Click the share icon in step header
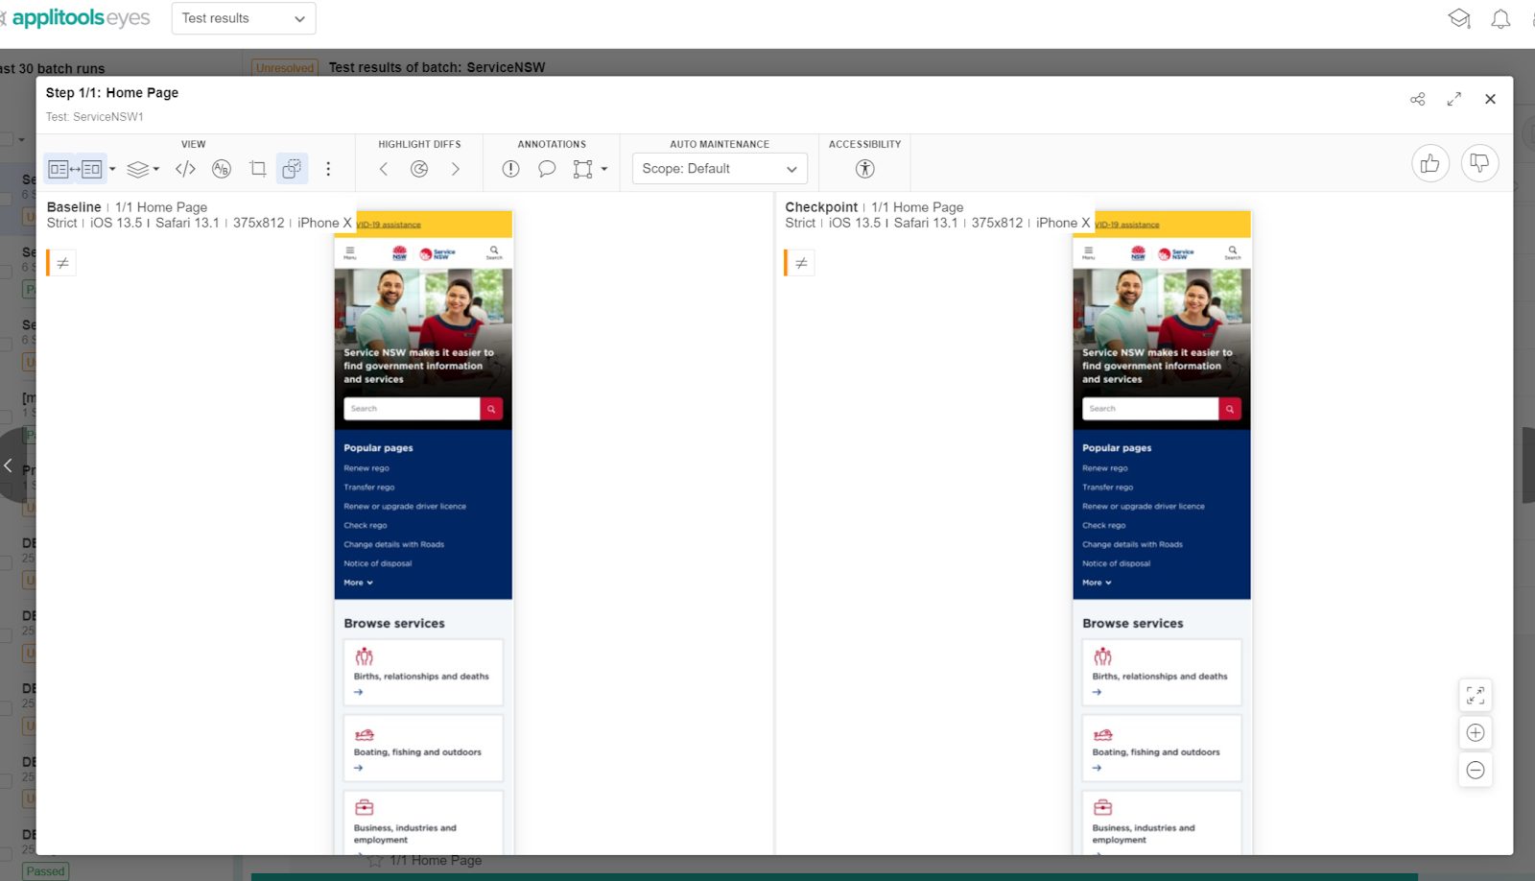 (x=1417, y=99)
